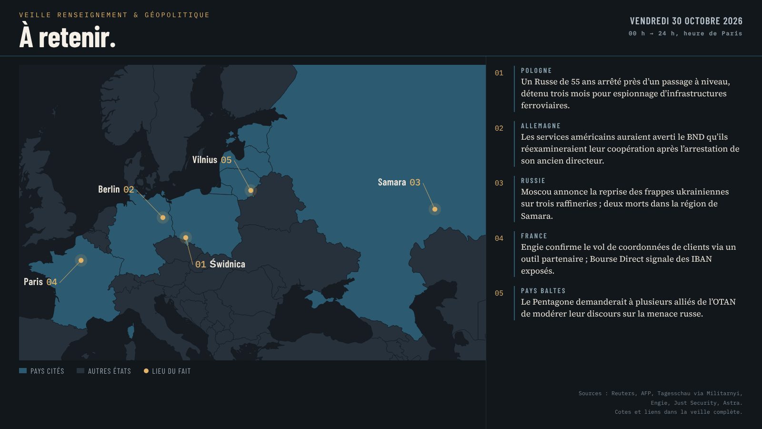Click number 01 beside the Pologne item
Viewport: 762px width, 429px height.
[x=499, y=73]
